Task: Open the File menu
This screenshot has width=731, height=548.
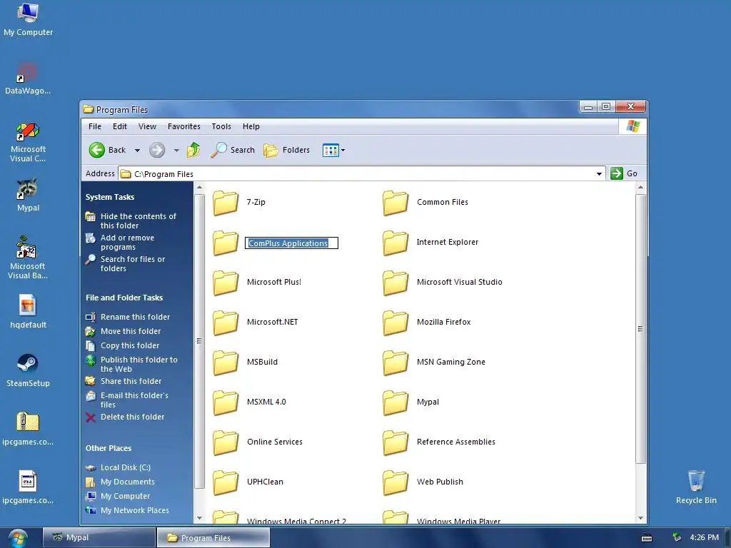Action: coord(95,126)
